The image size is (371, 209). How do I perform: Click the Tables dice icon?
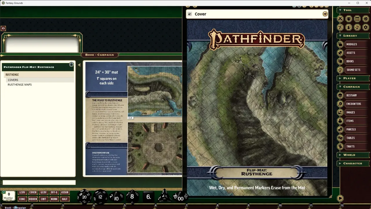point(340,138)
